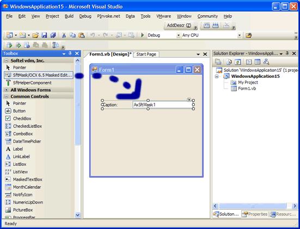Collapse the WindowsApplication15 project node
300x229 pixels.
click(217, 77)
